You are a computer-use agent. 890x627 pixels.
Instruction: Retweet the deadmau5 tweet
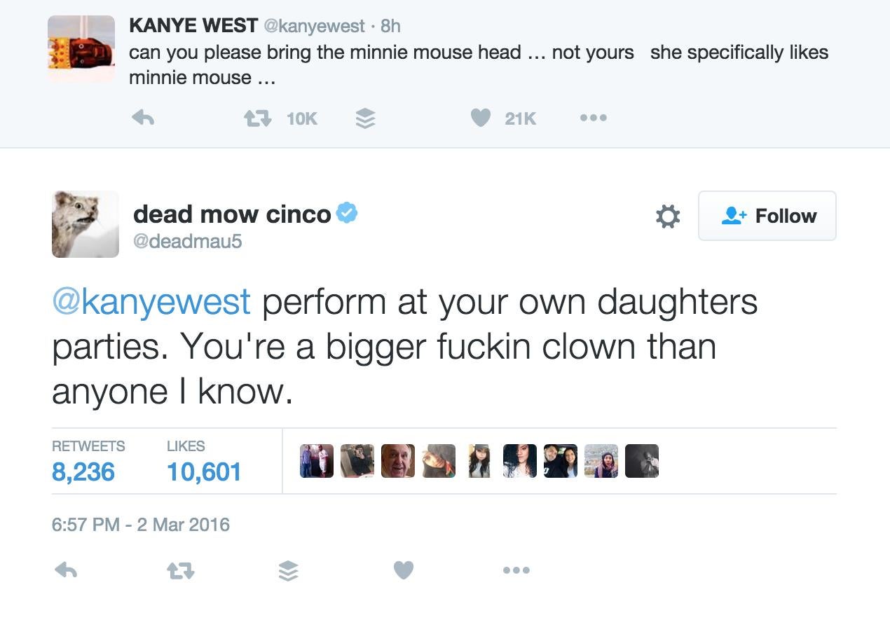pos(180,571)
